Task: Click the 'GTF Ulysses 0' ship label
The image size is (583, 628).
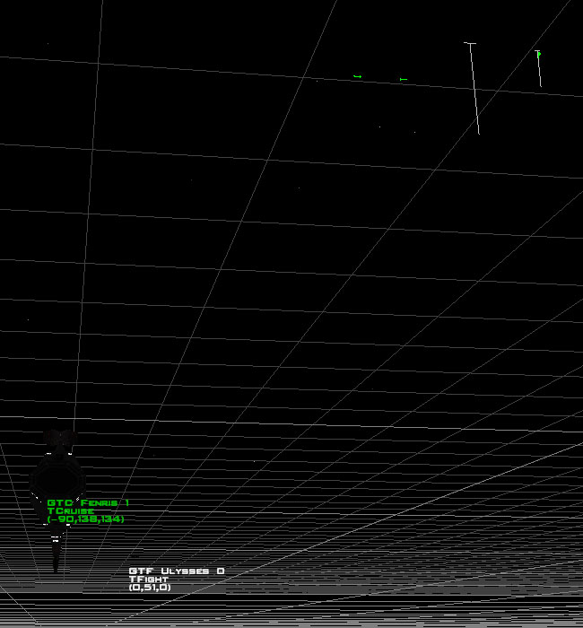Action: 177,571
